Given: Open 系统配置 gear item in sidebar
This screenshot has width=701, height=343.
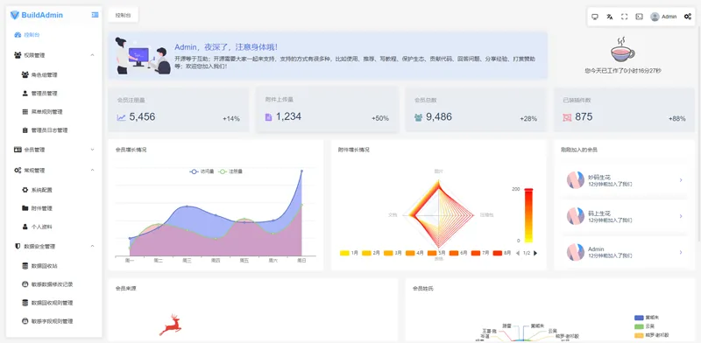Looking at the screenshot, I should 53,190.
